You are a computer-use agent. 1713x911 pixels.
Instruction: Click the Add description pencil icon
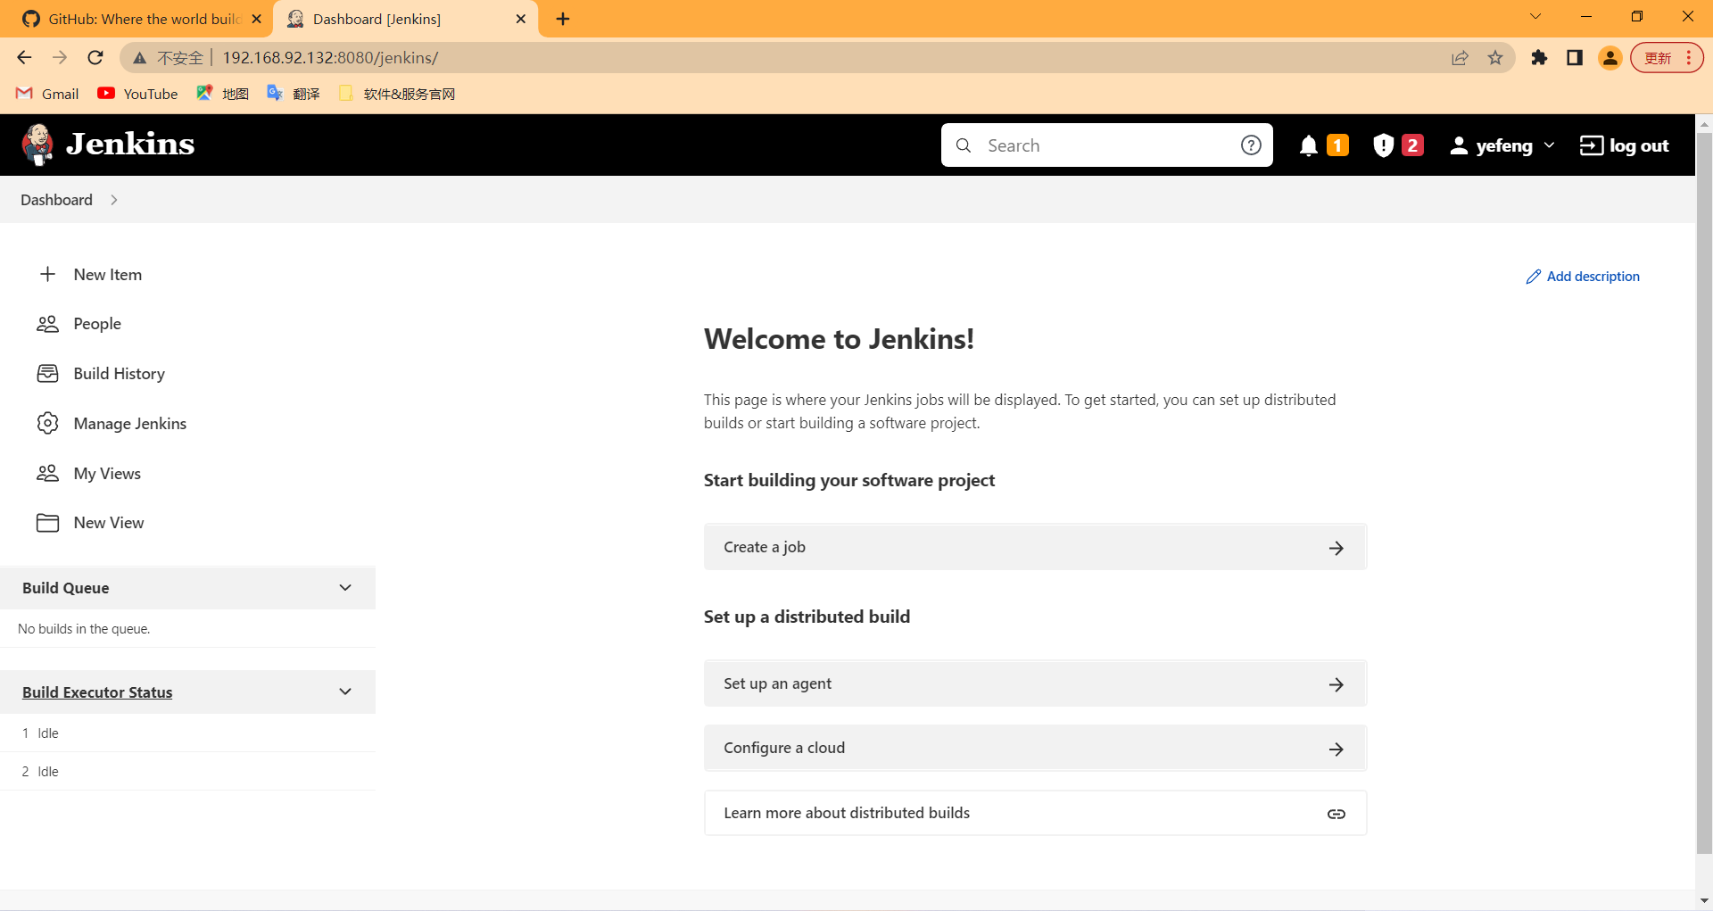(1534, 277)
